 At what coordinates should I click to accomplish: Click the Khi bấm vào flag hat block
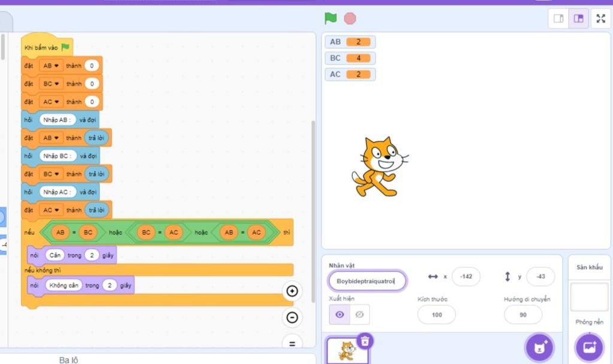(x=47, y=47)
